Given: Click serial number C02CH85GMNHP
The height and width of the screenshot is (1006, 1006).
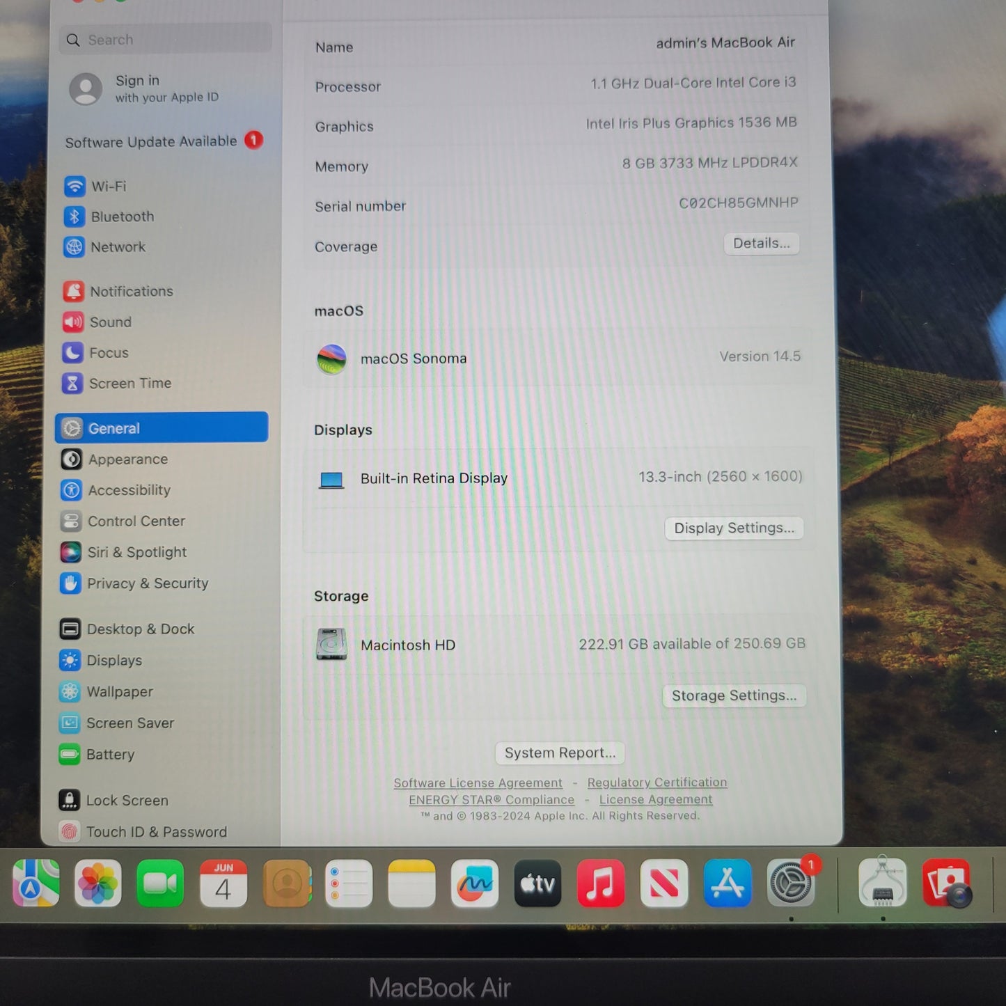Looking at the screenshot, I should tap(739, 203).
